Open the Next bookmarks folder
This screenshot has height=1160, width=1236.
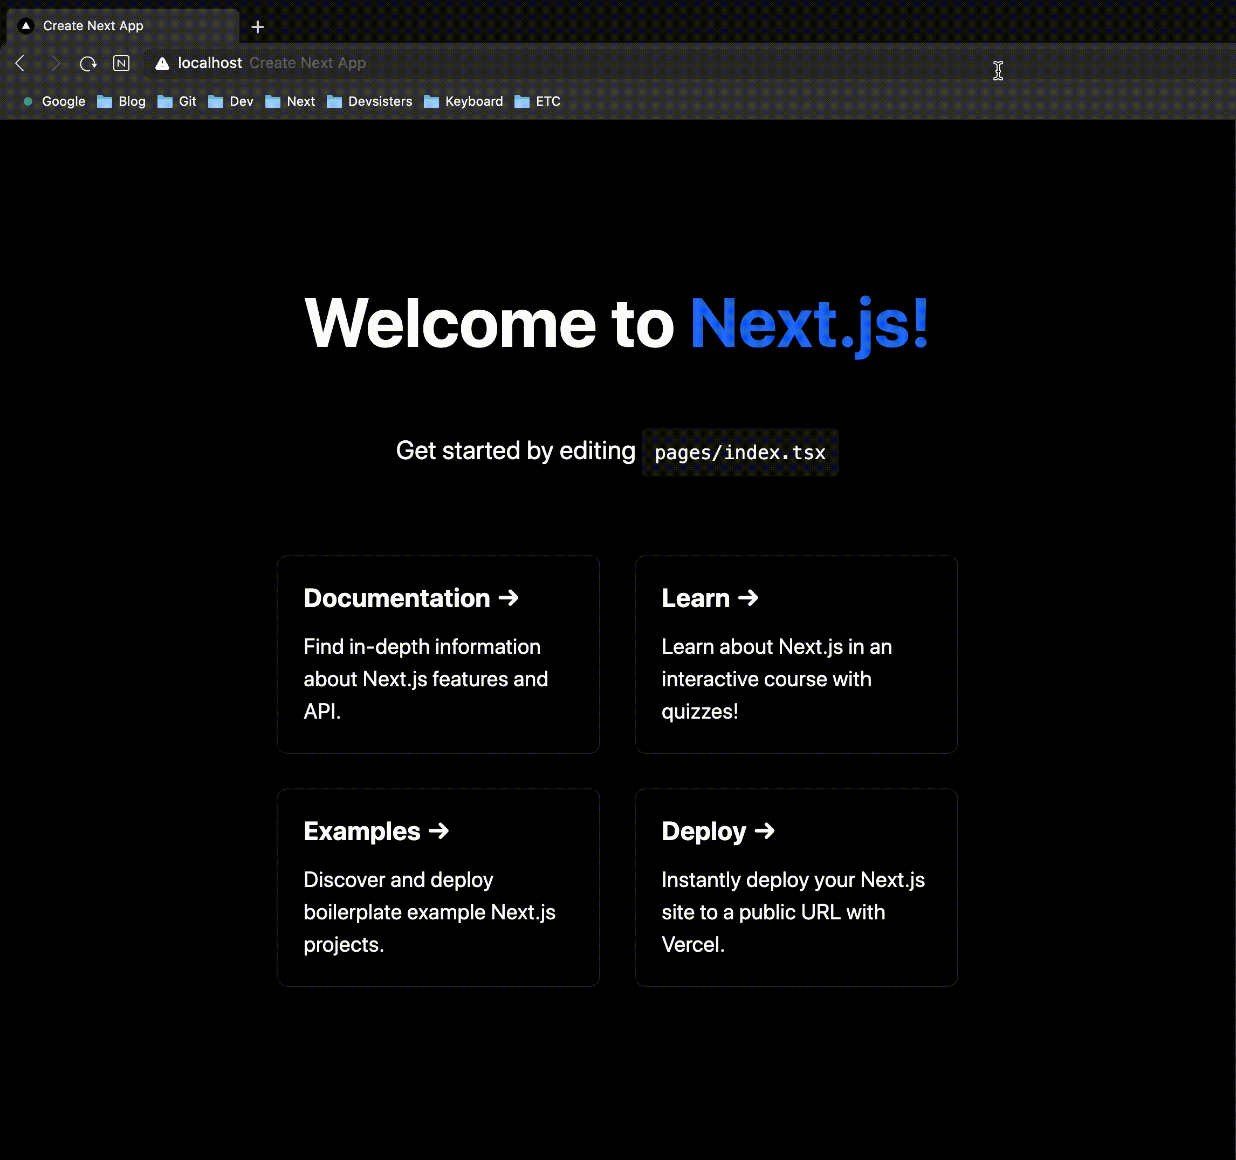click(290, 101)
